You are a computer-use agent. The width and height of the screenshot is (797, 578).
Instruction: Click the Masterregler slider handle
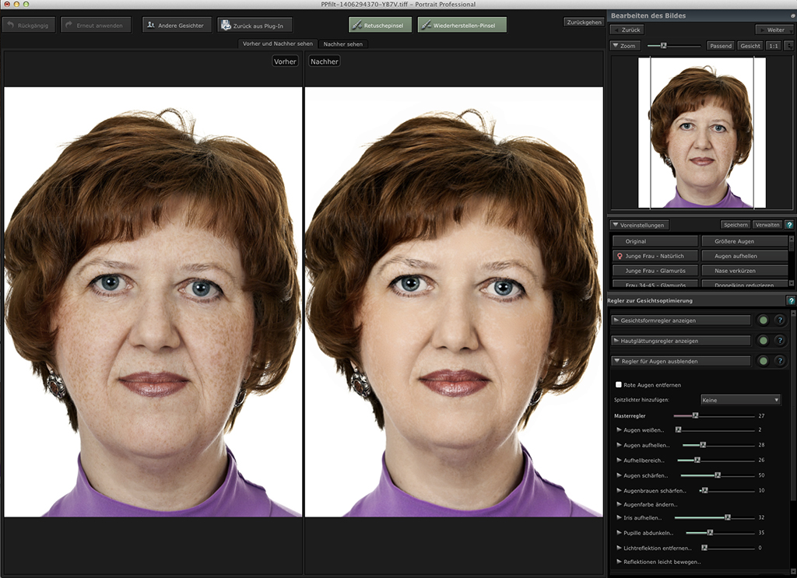[695, 416]
